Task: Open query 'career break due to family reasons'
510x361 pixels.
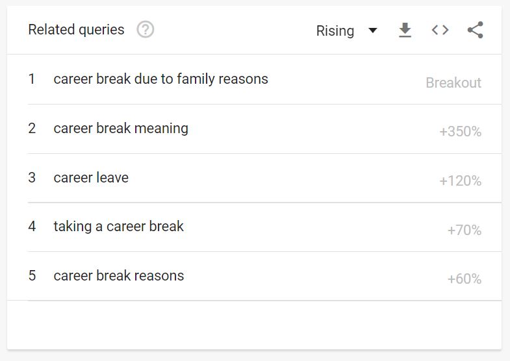Action: pyautogui.click(x=160, y=79)
